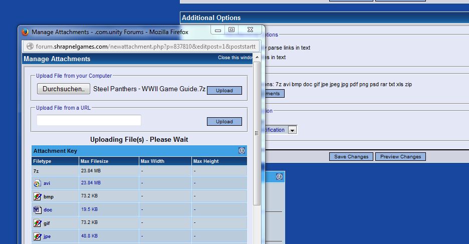
Task: Click the bmp filetype icon
Action: [x=37, y=196]
